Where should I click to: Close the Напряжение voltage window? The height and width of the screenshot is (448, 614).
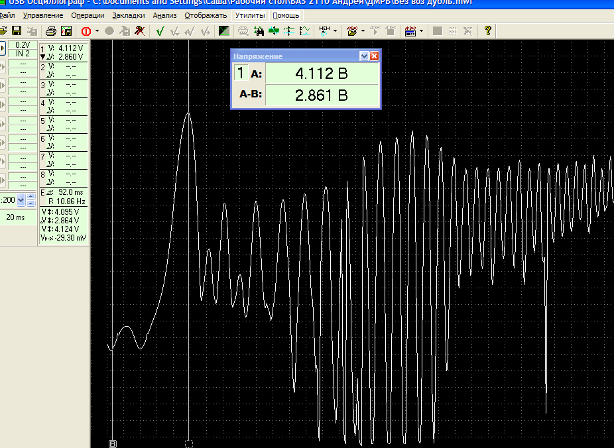pyautogui.click(x=375, y=56)
